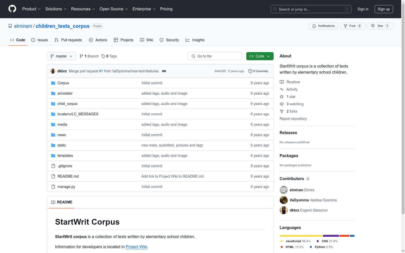Viewport: 405px width, 253px height.
Task: Click the manage.py file icon
Action: (53, 187)
